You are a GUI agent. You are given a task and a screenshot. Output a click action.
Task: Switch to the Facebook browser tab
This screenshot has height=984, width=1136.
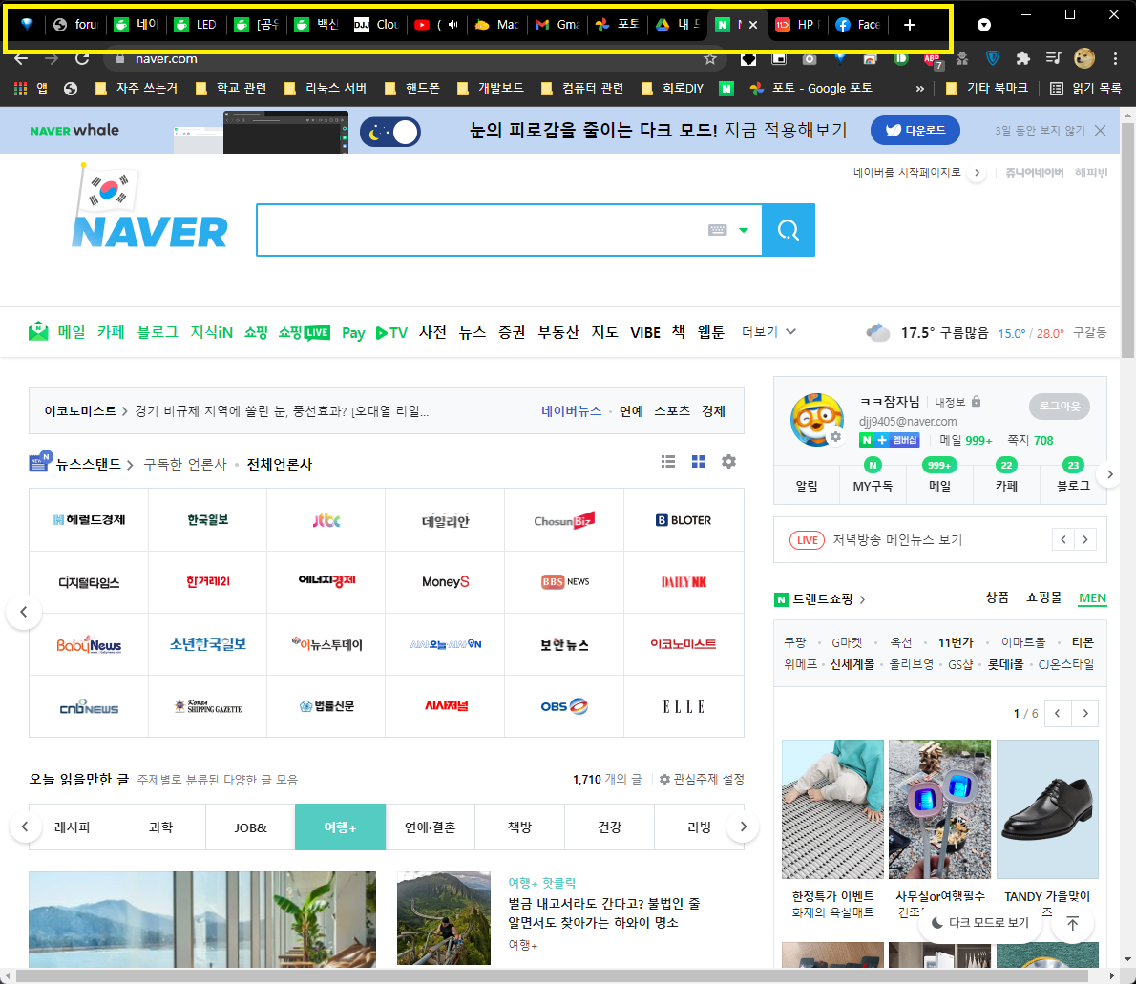(x=858, y=25)
